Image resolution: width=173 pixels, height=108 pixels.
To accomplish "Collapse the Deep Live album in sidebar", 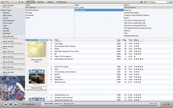I will pyautogui.click(x=1, y=6).
